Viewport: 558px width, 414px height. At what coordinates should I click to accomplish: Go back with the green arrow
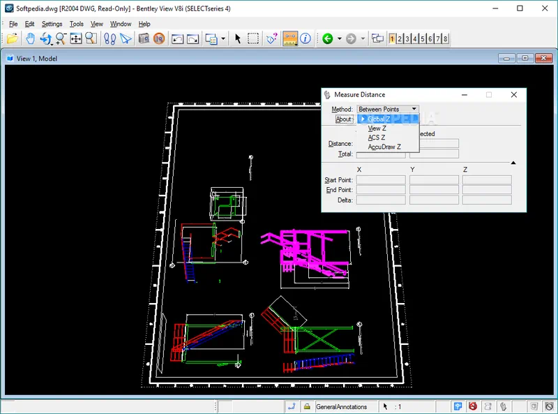pos(327,38)
